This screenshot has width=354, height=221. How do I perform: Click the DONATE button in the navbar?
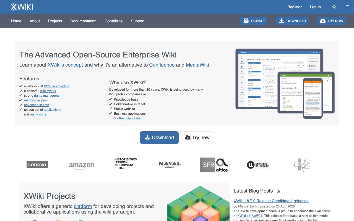pos(254,21)
